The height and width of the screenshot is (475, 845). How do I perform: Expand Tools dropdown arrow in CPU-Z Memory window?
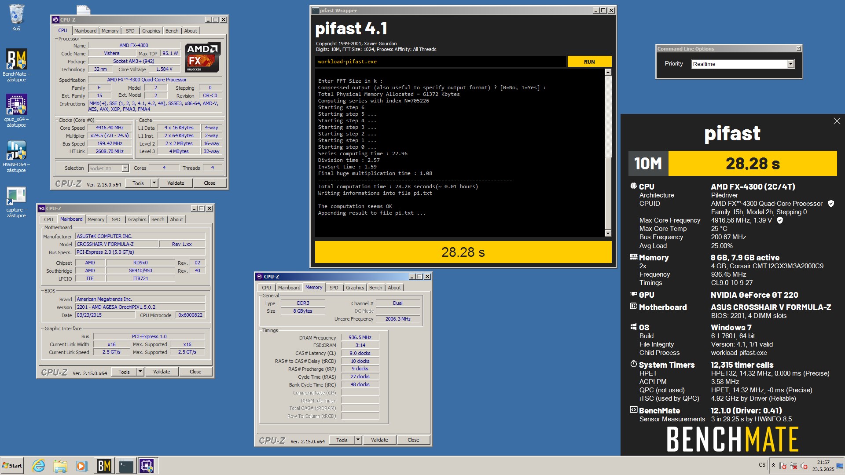point(358,440)
